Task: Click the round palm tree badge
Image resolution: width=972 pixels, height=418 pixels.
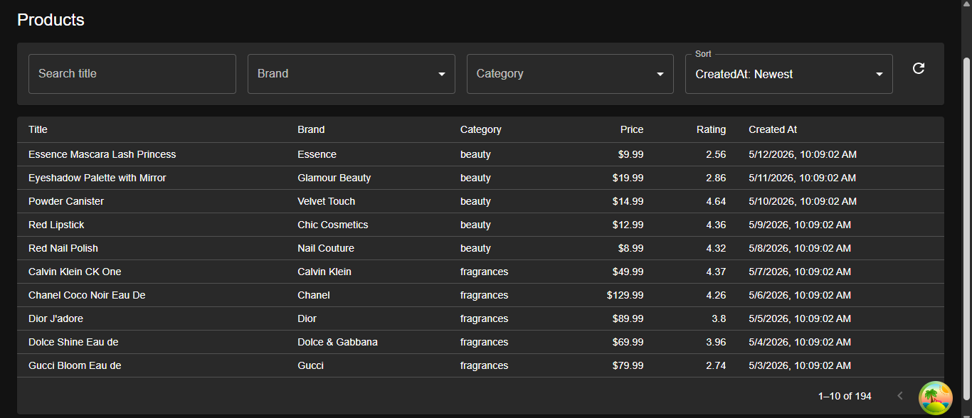Action: pyautogui.click(x=936, y=398)
